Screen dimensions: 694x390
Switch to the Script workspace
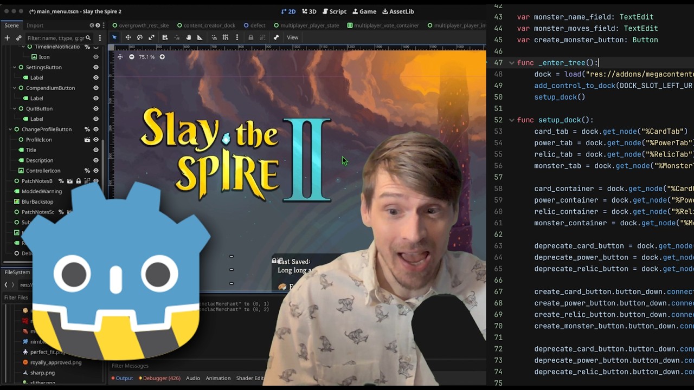(334, 11)
